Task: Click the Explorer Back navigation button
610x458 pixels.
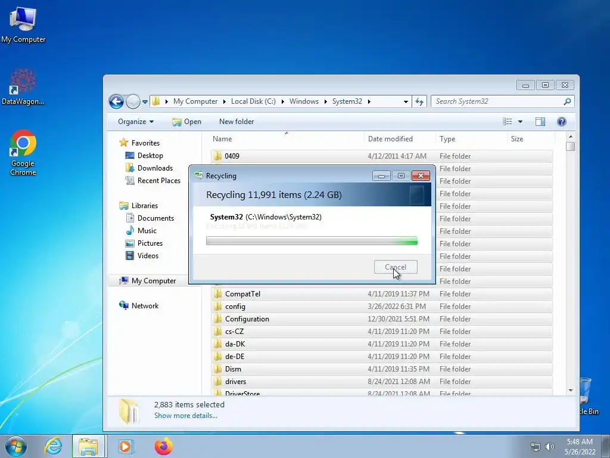Action: tap(116, 101)
